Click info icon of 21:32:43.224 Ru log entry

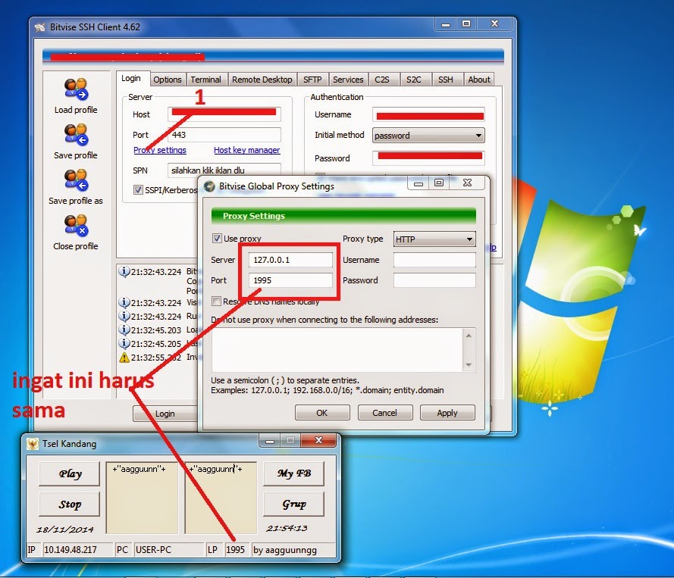click(124, 317)
